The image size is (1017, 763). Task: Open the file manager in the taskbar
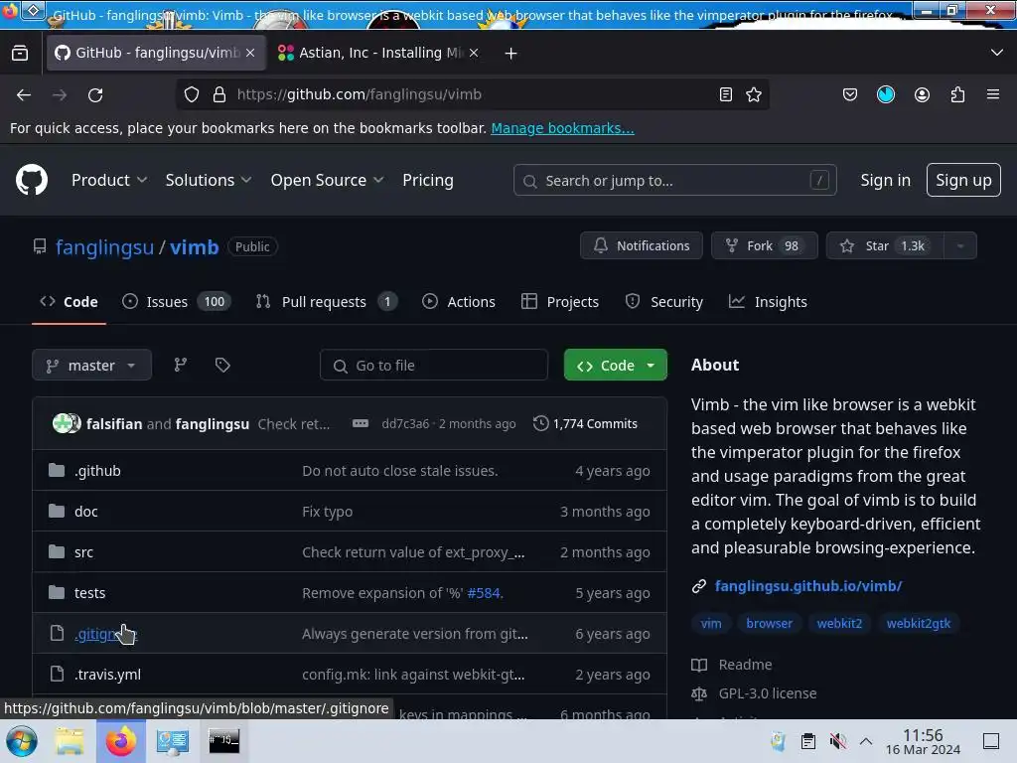pyautogui.click(x=70, y=741)
